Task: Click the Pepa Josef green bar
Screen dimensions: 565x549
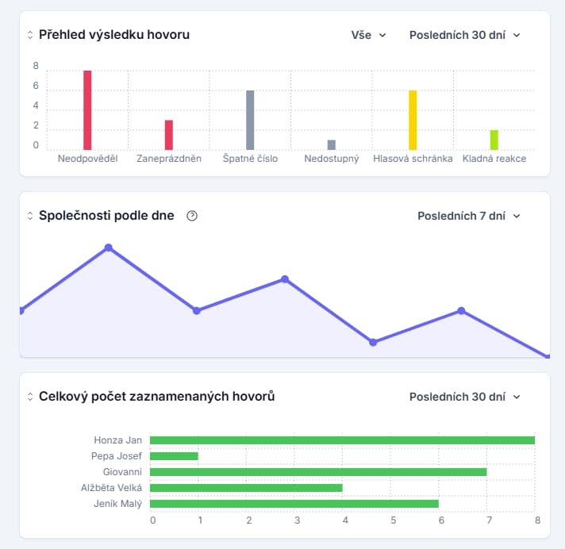Action: (x=174, y=456)
